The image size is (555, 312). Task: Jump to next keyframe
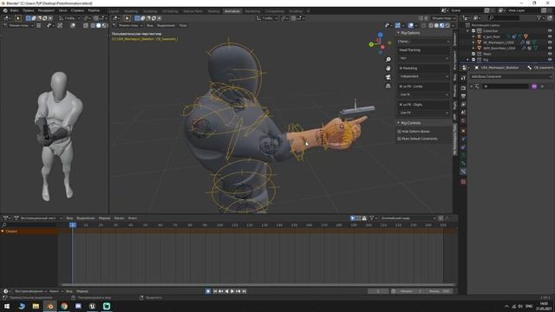coord(238,291)
